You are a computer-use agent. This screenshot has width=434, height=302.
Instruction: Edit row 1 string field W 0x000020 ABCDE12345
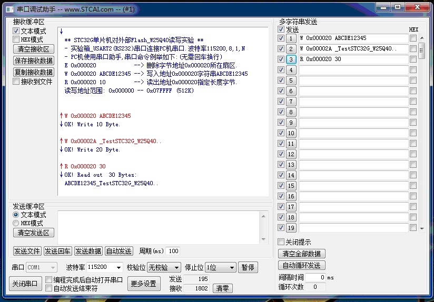[353, 38]
